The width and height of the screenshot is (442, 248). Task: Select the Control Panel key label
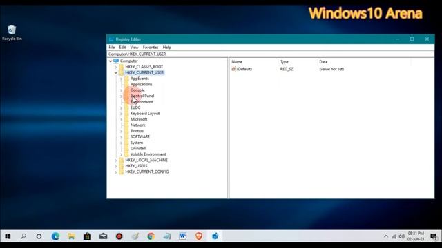tap(142, 96)
